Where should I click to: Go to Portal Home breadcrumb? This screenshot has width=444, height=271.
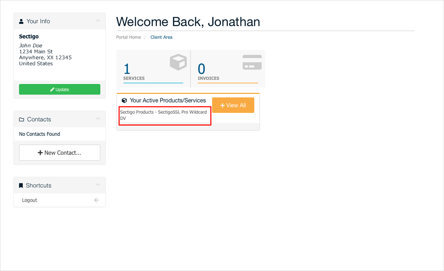[129, 37]
